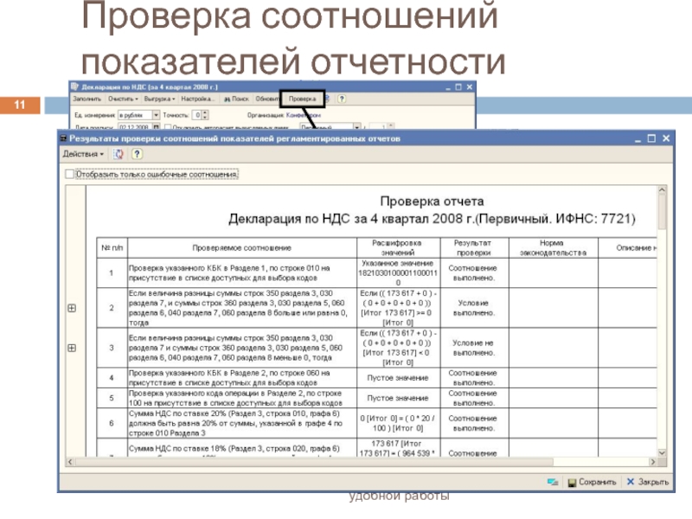Click the binoculars Поиск icon in Декларация toolbar
The image size is (692, 519).
pos(227,99)
